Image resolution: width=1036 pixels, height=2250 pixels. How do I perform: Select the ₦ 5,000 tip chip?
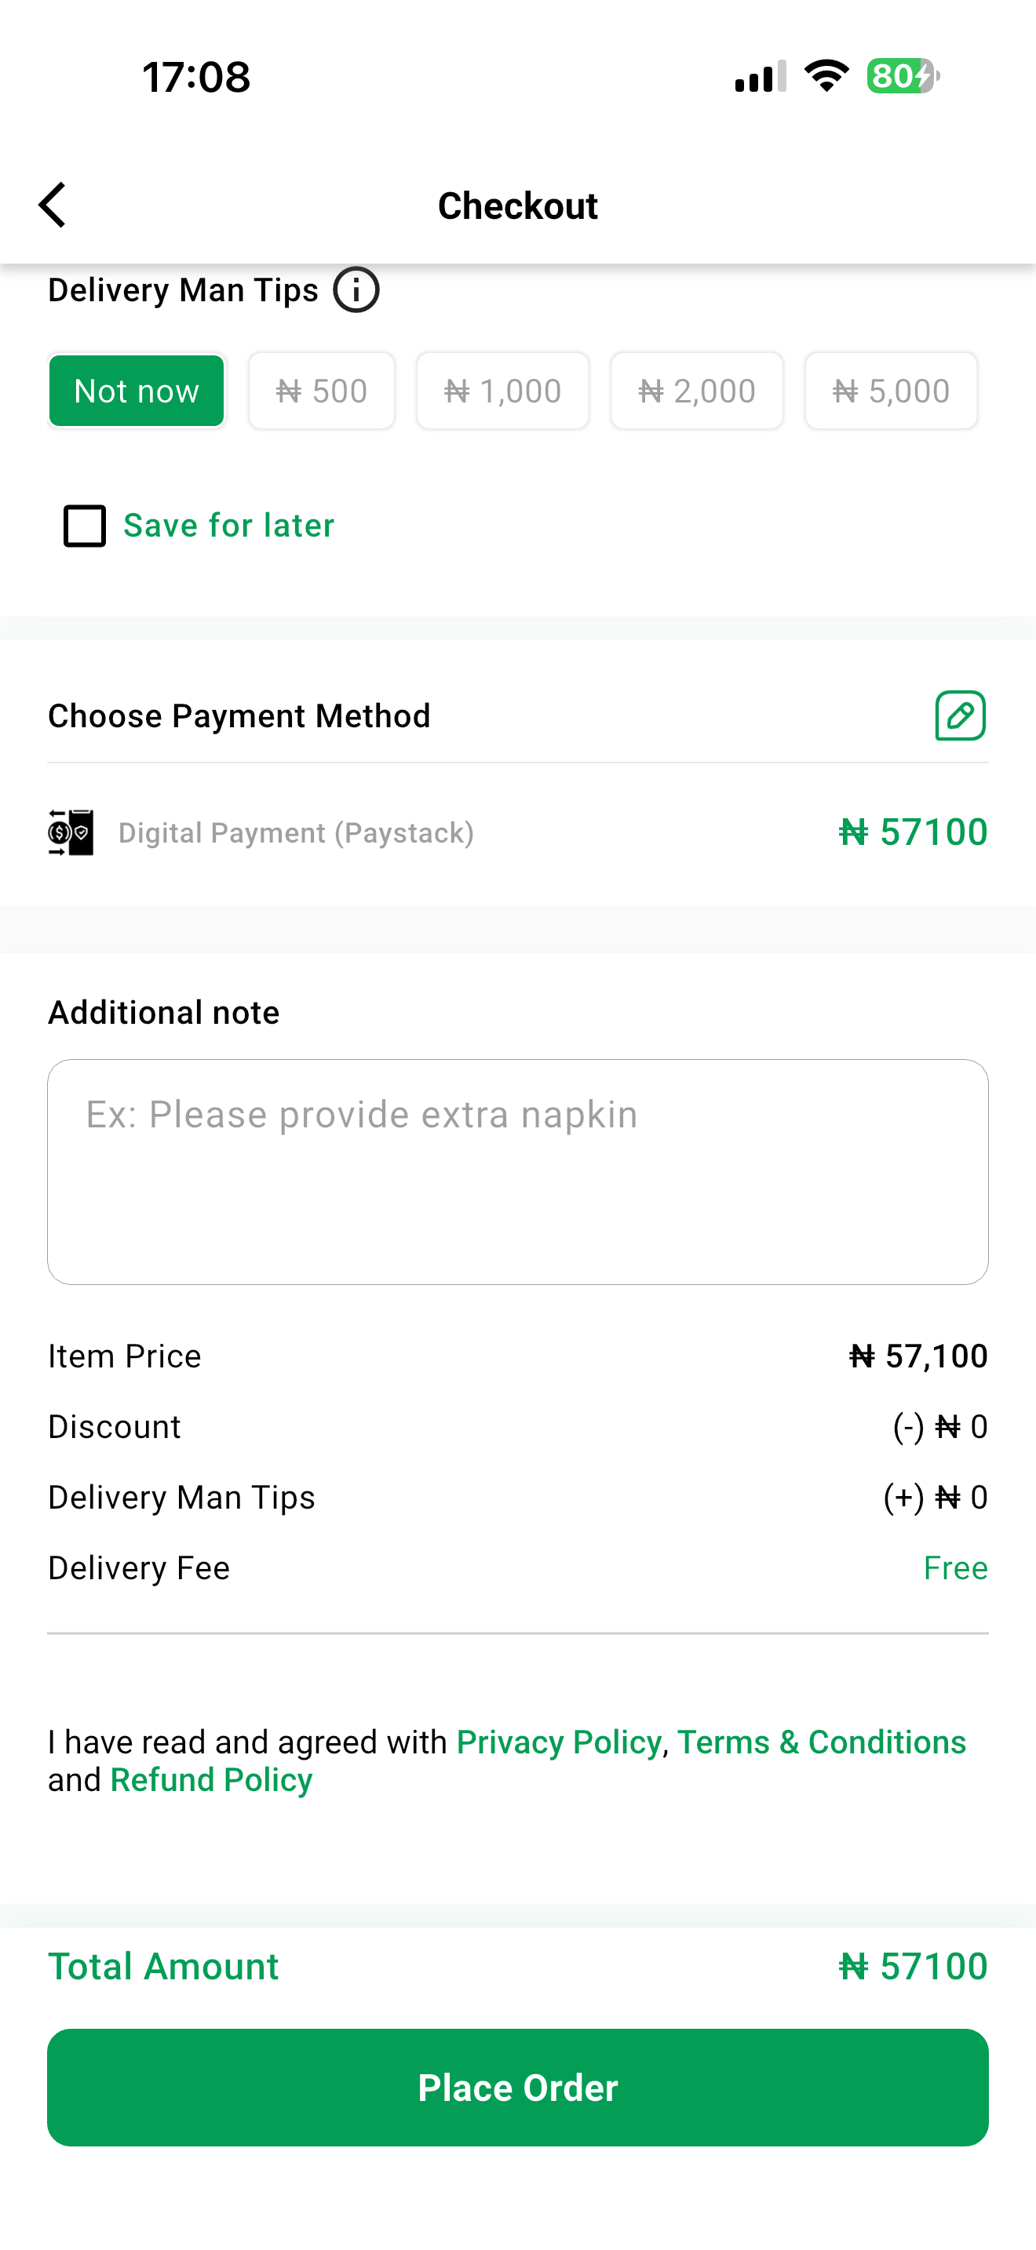pos(891,391)
